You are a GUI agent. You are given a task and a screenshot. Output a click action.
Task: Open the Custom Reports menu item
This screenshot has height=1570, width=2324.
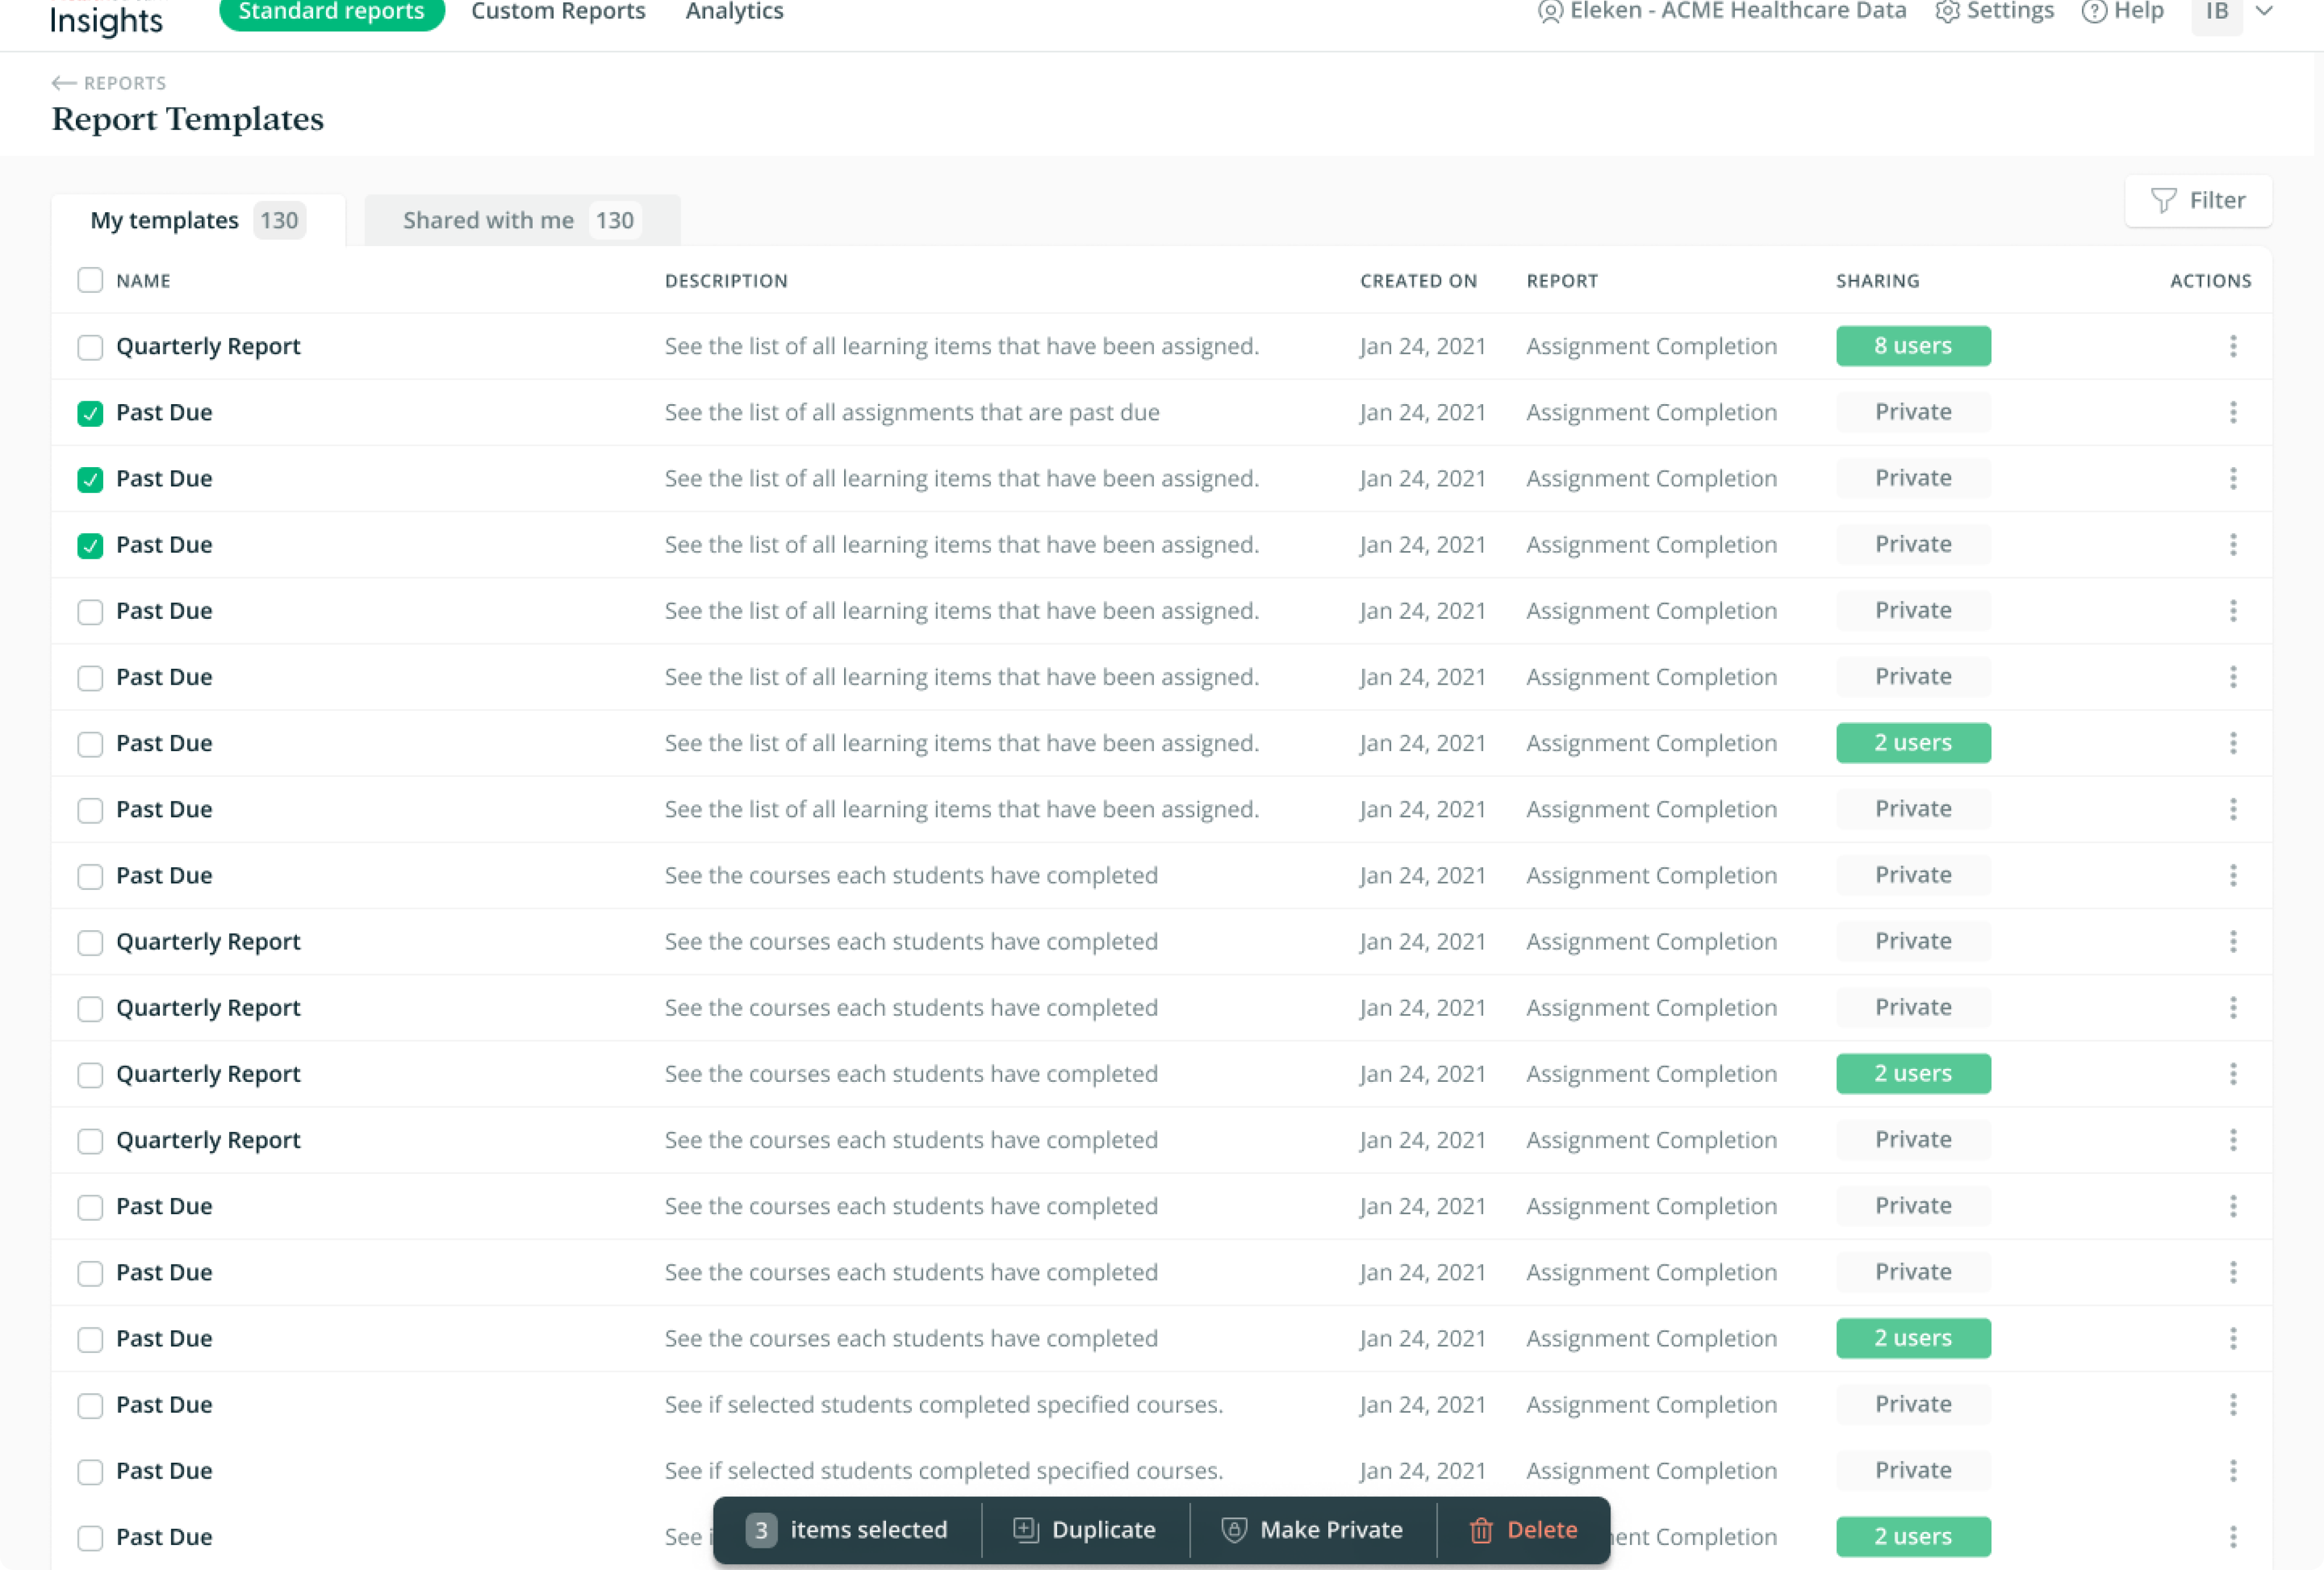pos(558,12)
